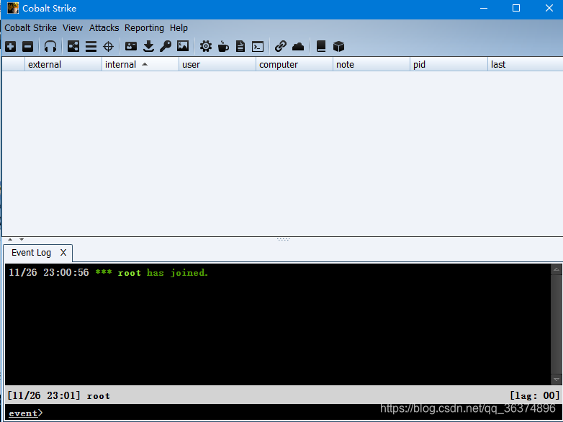Click the document icon for Office macro
This screenshot has width=563, height=422.
(240, 46)
